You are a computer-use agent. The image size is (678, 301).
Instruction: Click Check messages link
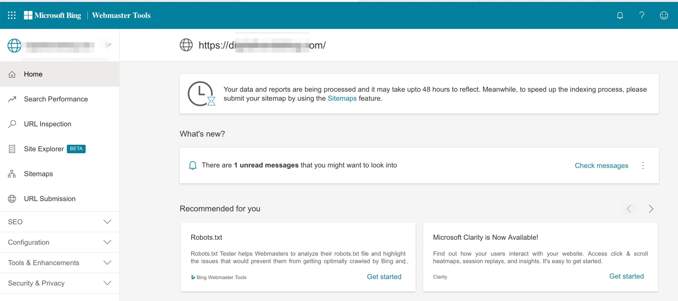[601, 165]
